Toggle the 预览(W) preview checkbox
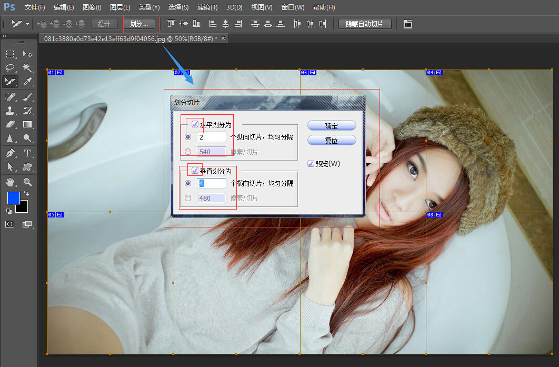 pyautogui.click(x=311, y=164)
